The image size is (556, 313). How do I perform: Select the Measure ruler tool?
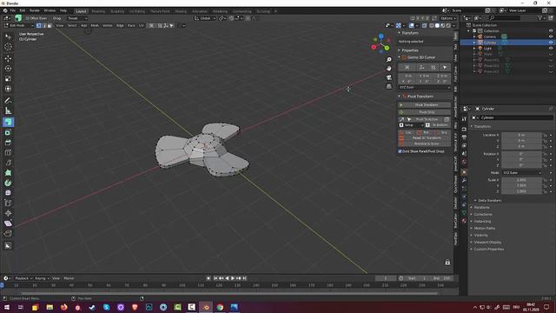8,110
